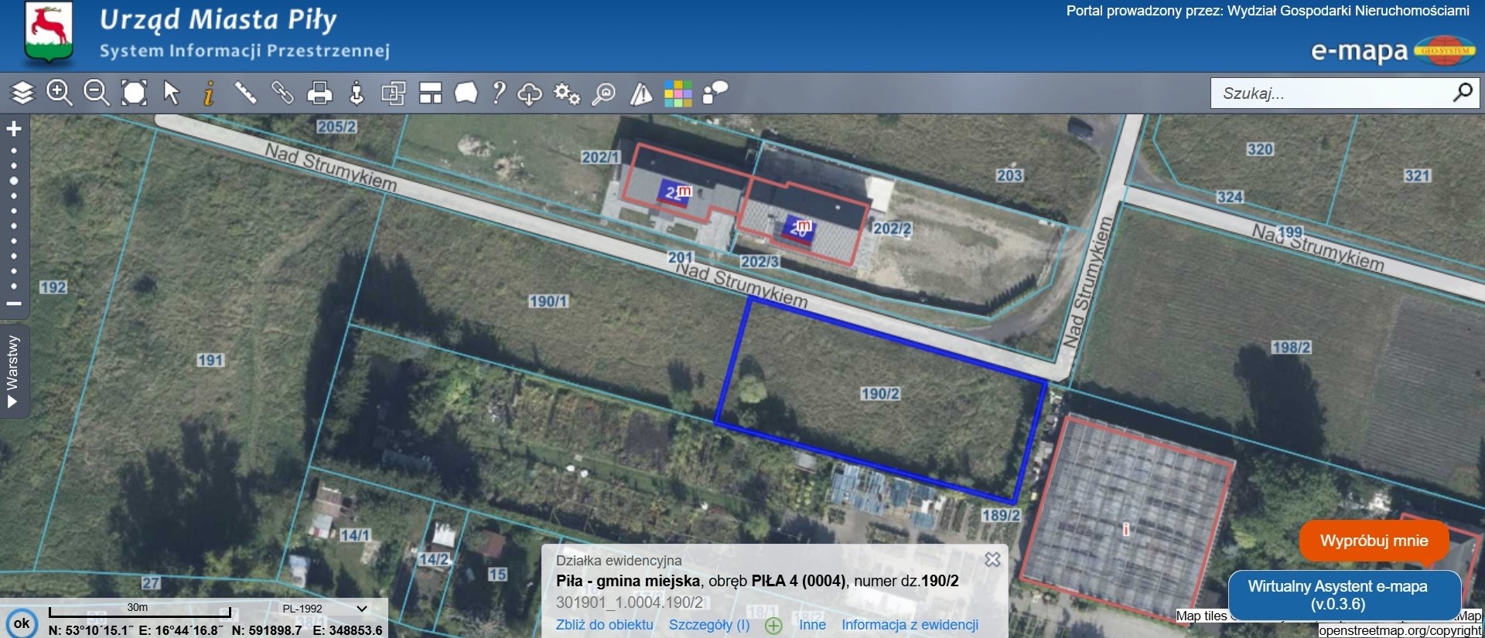Expand details with green plus icon
Screen dimensions: 1485x638
pos(773,626)
